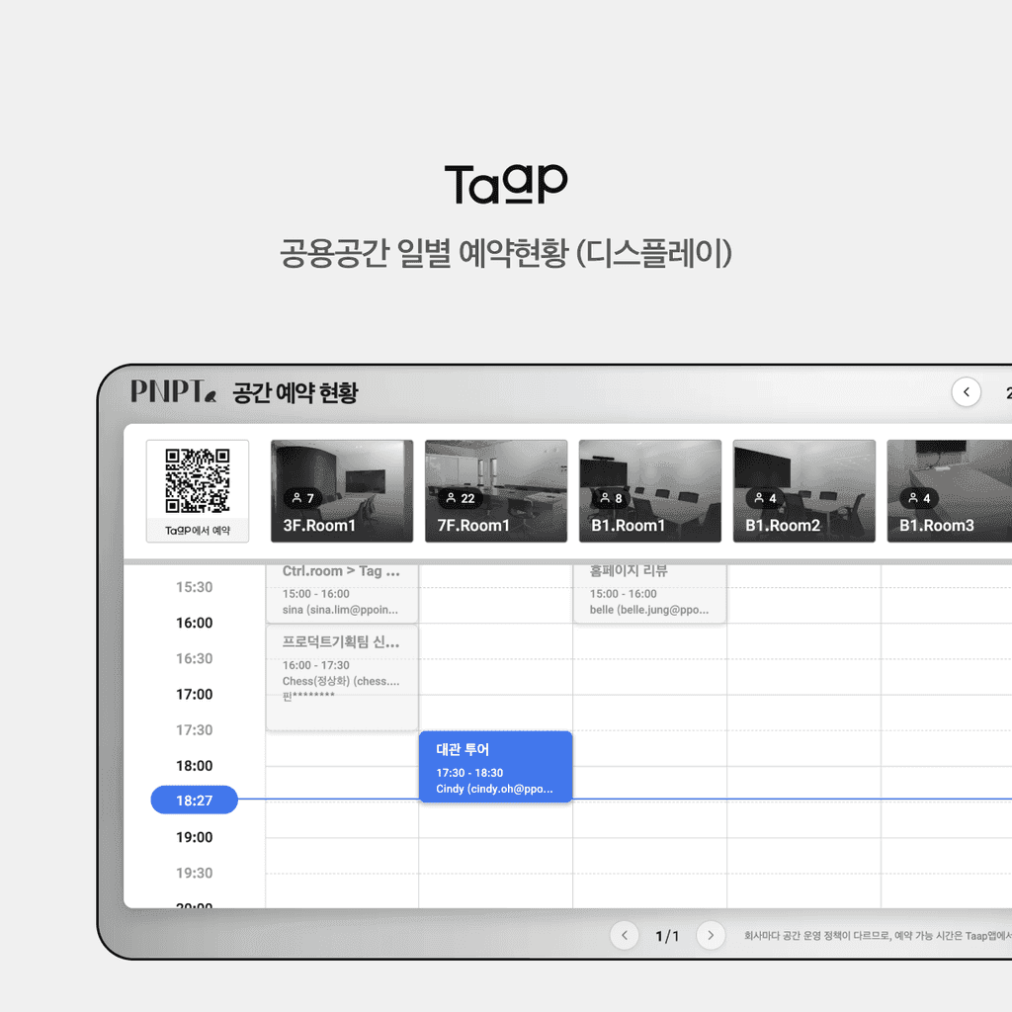Click the 19:00 time label
The width and height of the screenshot is (1012, 1012).
195,837
